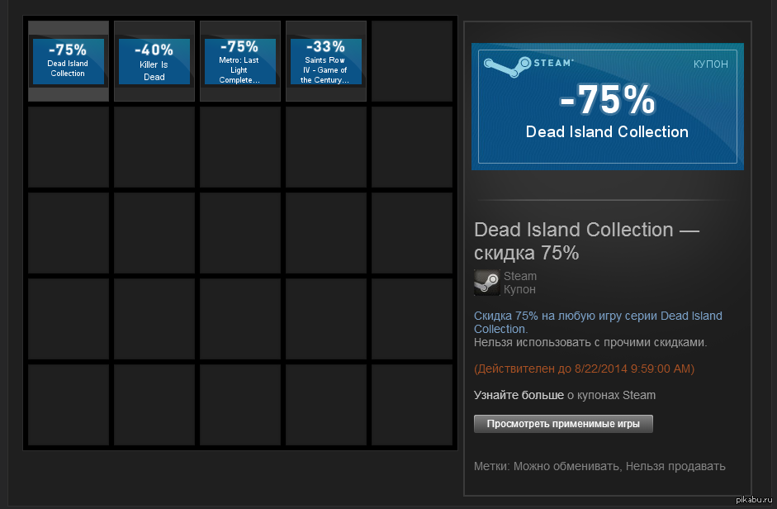
Task: Click the small Steam icon beside Купон
Action: click(x=486, y=283)
